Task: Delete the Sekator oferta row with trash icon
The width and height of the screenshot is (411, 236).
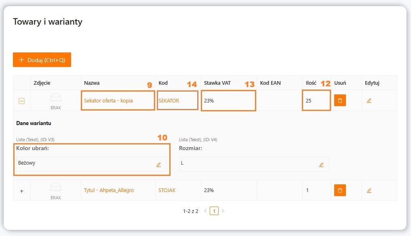Action: pyautogui.click(x=340, y=100)
